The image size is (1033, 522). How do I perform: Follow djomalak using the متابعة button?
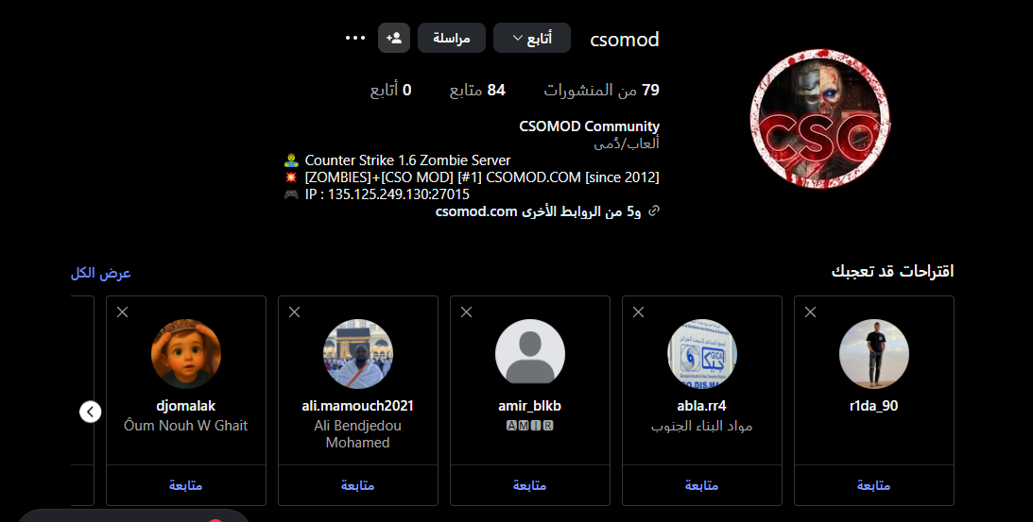click(186, 485)
